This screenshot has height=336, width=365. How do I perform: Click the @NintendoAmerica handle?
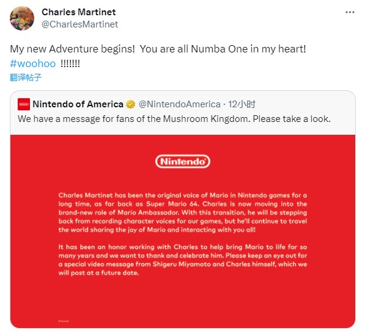coord(180,104)
